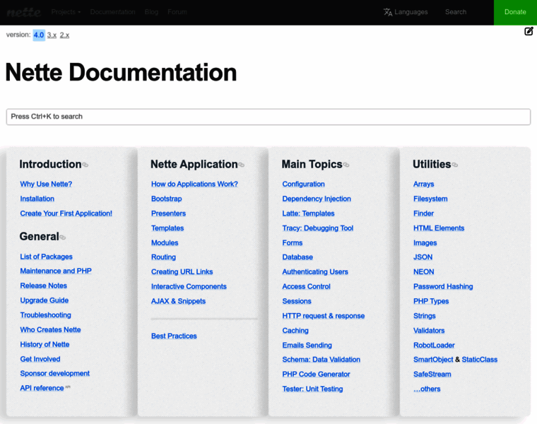Open the Database page
Screen dimensions: 537x424
pos(297,257)
